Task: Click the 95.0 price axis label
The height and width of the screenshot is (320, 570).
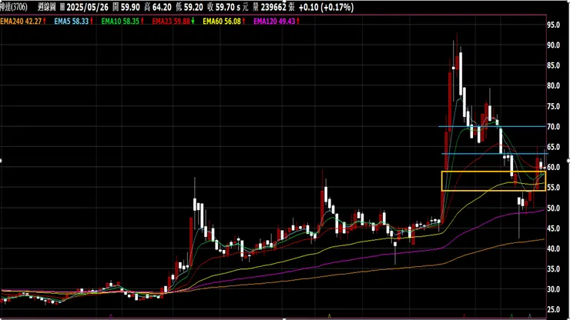Action: [553, 25]
